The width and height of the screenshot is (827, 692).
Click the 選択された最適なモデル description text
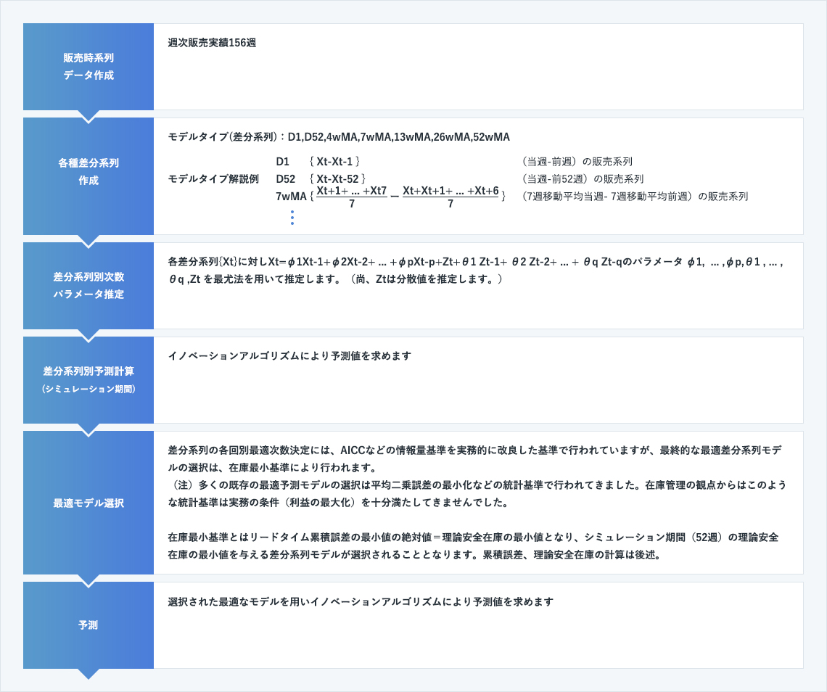point(361,602)
